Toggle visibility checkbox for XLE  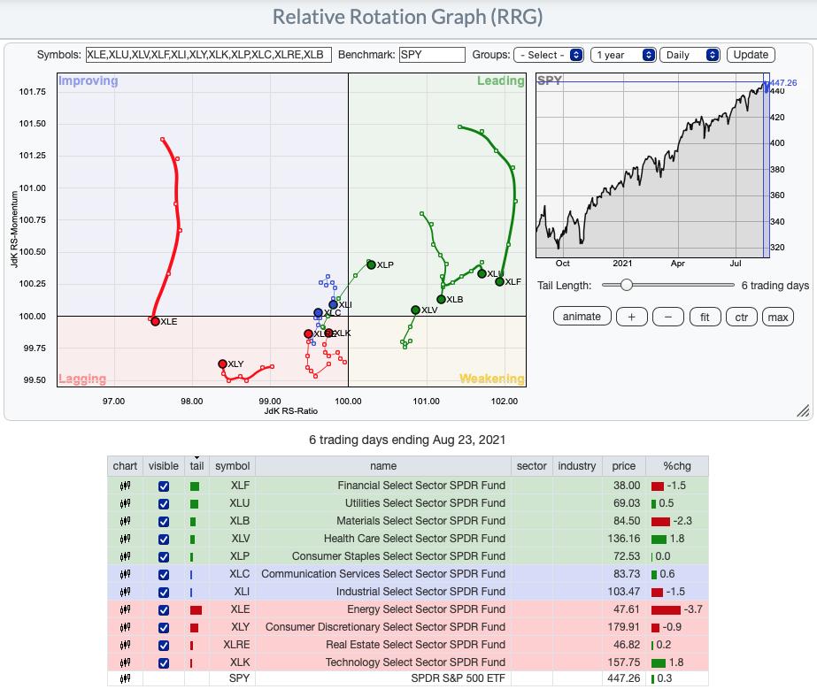tap(164, 610)
